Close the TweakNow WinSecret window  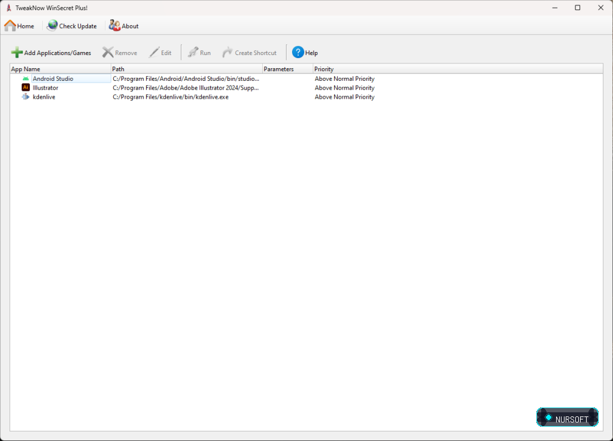[601, 8]
